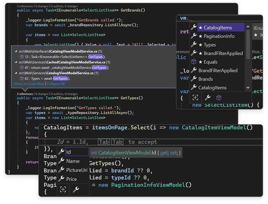Collapse the CatalogViewModelService.cs references group
The height and width of the screenshot is (204, 268).
pos(16,73)
